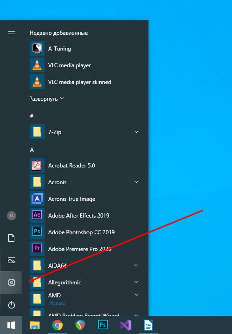
Task: Expand the Acronis folder chevron
Action: pyautogui.click(x=136, y=182)
